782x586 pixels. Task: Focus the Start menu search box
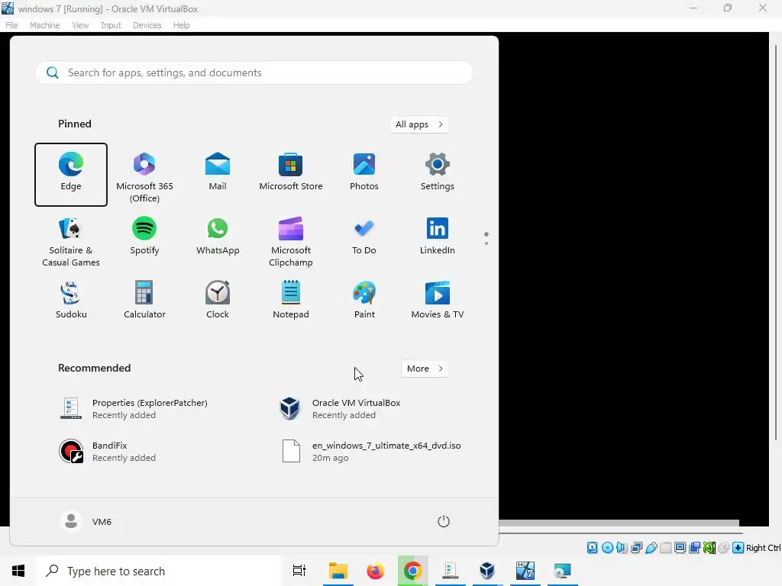[254, 72]
